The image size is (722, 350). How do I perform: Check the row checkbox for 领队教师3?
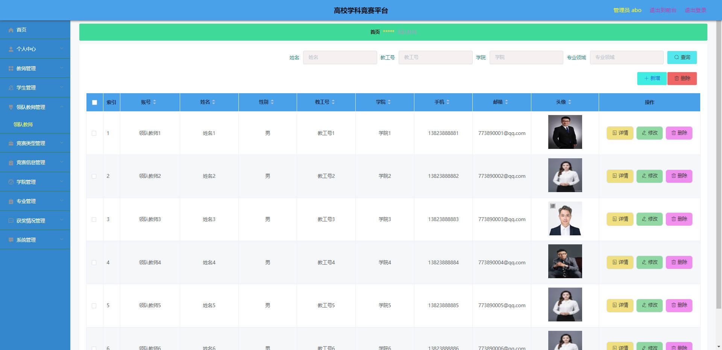coord(94,219)
